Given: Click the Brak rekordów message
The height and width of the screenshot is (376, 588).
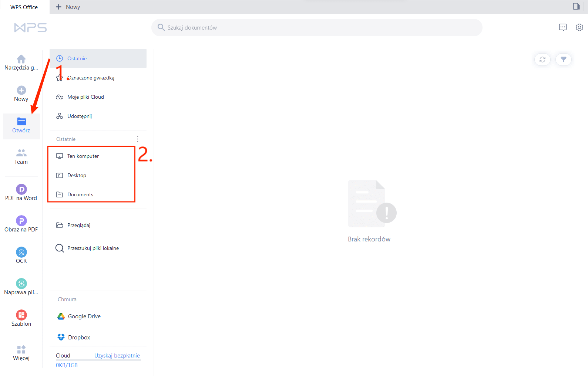Looking at the screenshot, I should [x=369, y=239].
